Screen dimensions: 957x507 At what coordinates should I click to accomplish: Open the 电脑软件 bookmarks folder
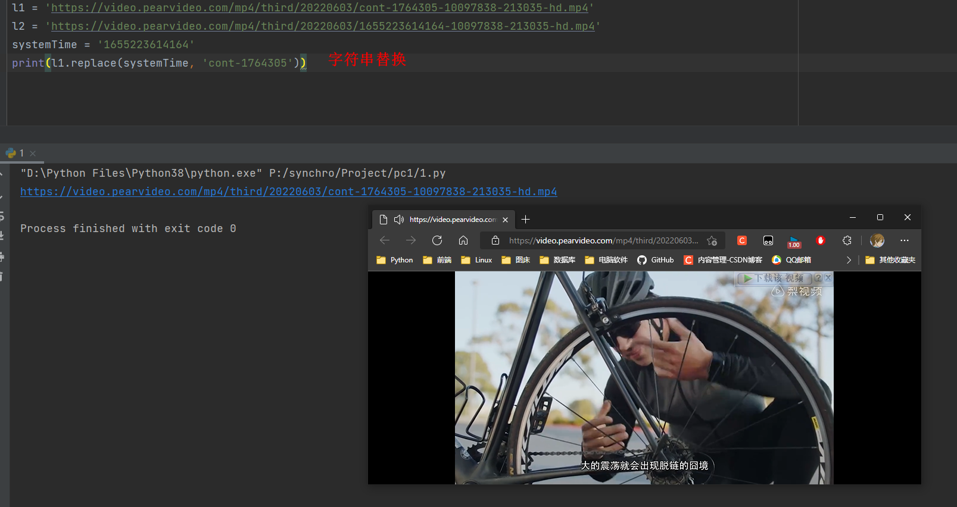tap(606, 260)
